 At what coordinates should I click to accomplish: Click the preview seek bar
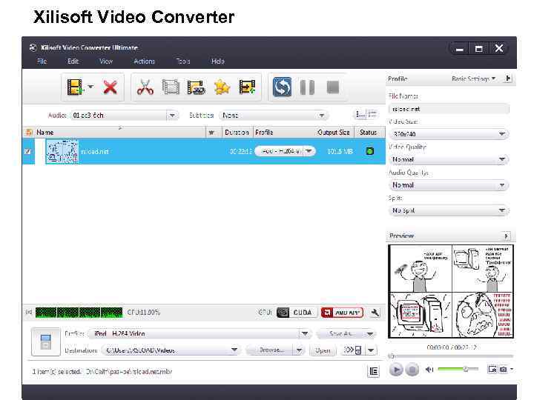[451, 356]
